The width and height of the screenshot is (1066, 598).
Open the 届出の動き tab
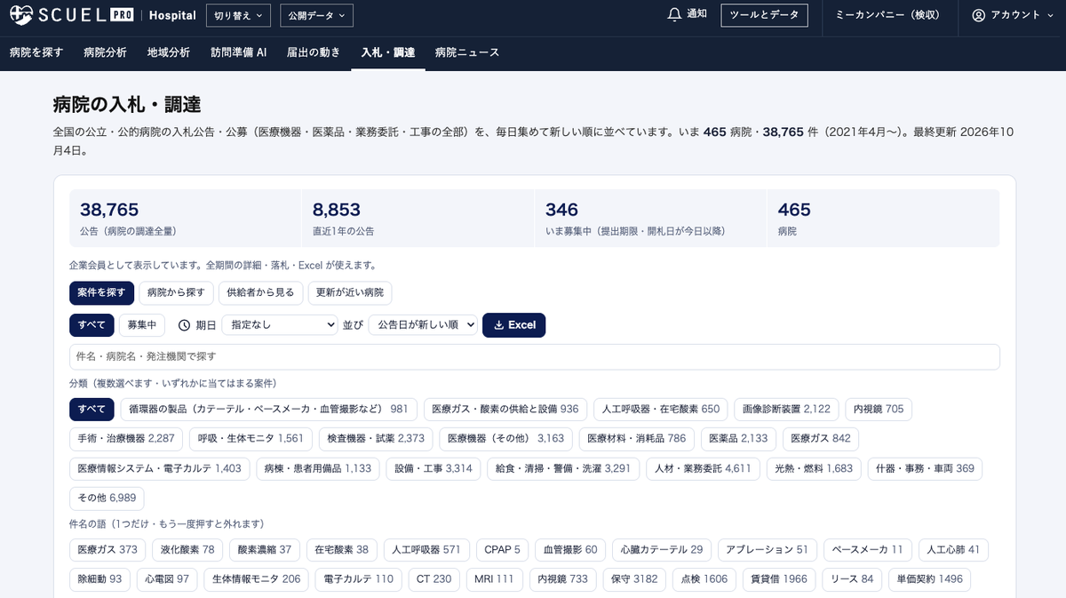pyautogui.click(x=314, y=52)
